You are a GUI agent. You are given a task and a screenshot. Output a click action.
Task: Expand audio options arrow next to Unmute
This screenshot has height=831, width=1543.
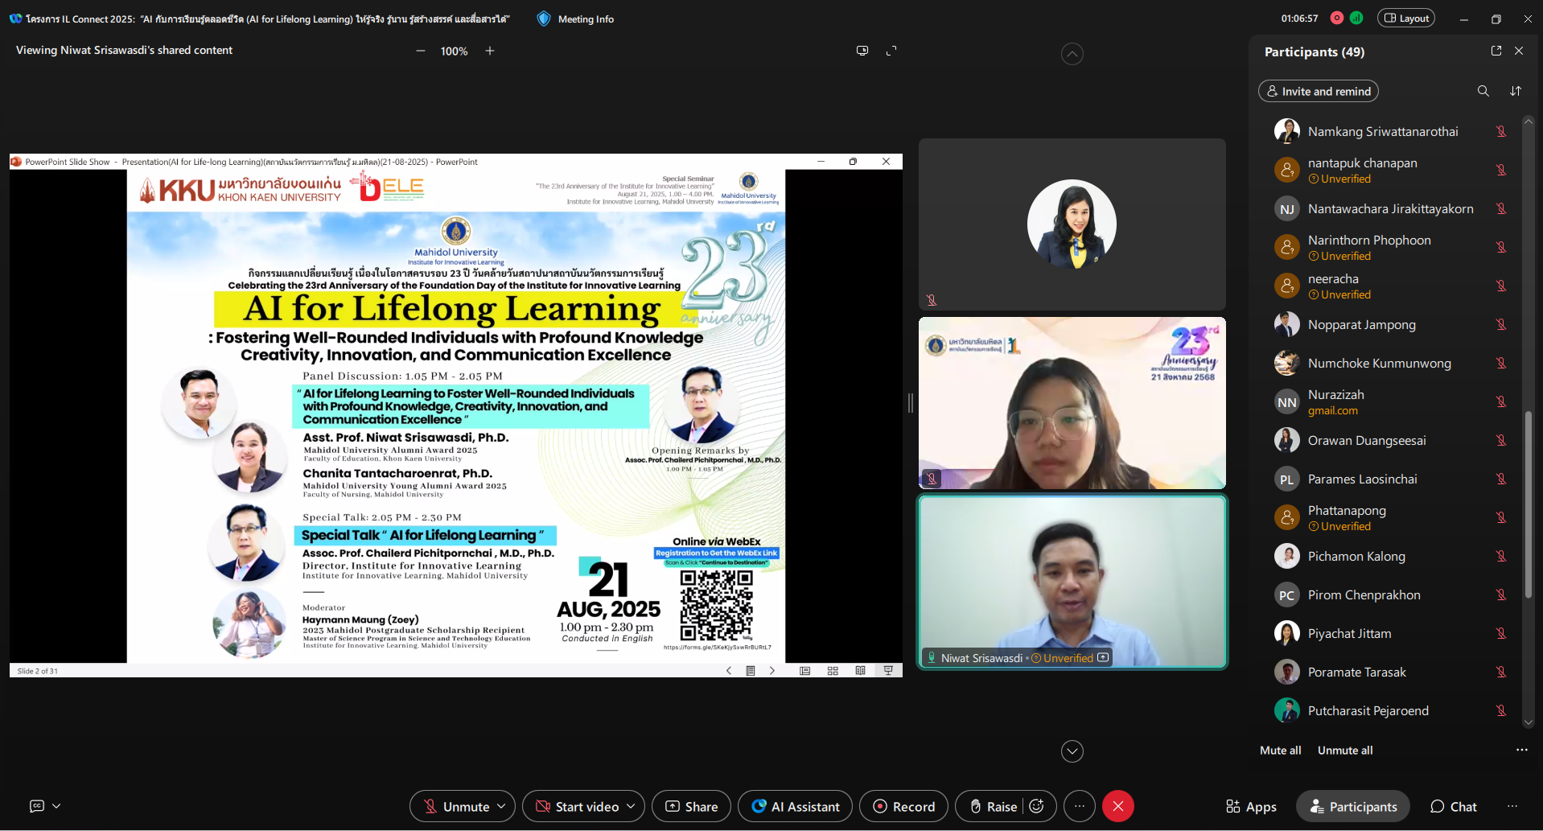(x=501, y=806)
